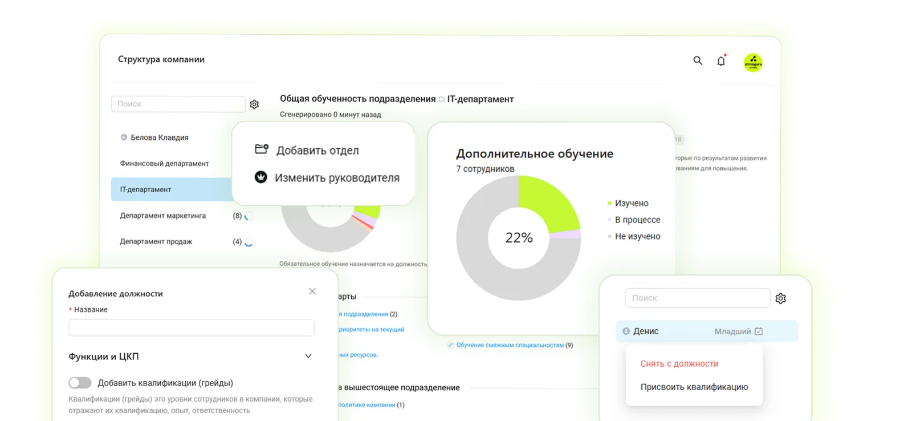Select Финансовый департамент in the tree
Image resolution: width=912 pixels, height=421 pixels.
coord(164,164)
